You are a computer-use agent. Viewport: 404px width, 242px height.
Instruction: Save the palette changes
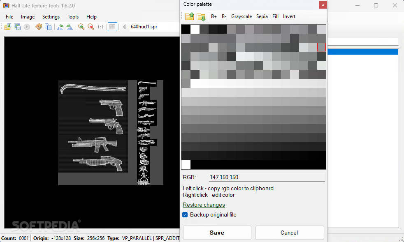tap(217, 233)
